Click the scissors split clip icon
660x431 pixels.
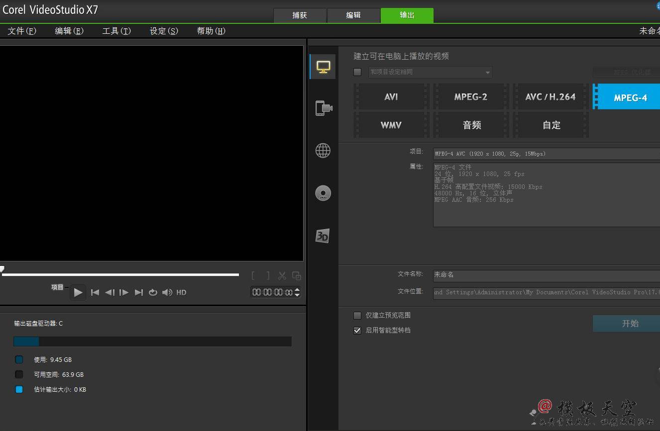282,275
